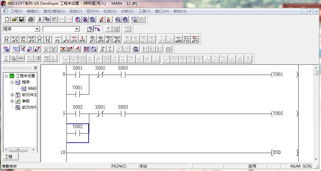The width and height of the screenshot is (321, 171).
Task: Open the 程序 dropdown list
Action: point(37,29)
